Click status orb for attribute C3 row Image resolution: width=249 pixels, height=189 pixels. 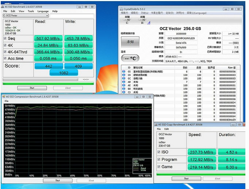124,92
